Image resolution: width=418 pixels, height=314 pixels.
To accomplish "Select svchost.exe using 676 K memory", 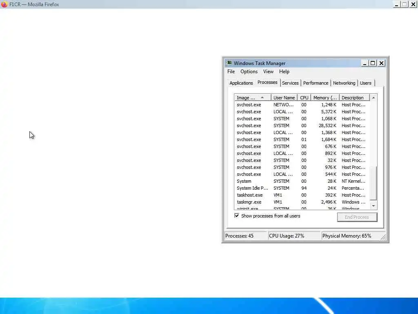I will pyautogui.click(x=302, y=147).
